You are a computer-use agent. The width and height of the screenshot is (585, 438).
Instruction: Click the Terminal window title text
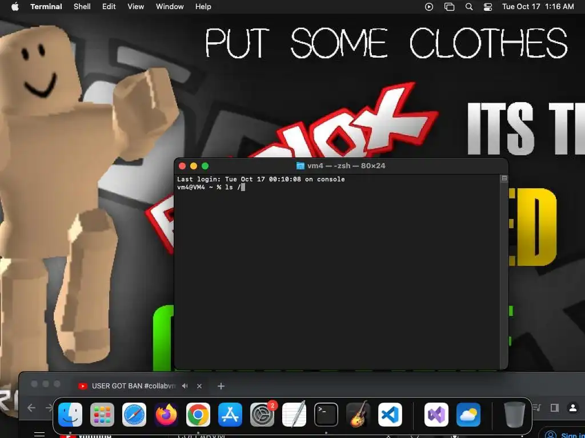pyautogui.click(x=346, y=166)
